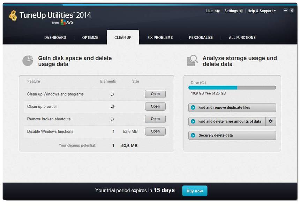
Task: Click the Buy now button
Action: pyautogui.click(x=195, y=191)
